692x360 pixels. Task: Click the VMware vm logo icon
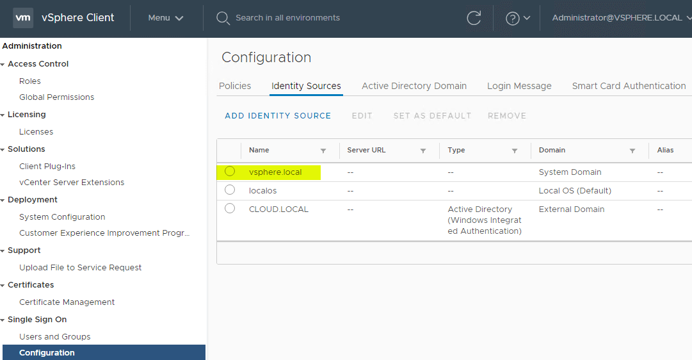click(23, 18)
